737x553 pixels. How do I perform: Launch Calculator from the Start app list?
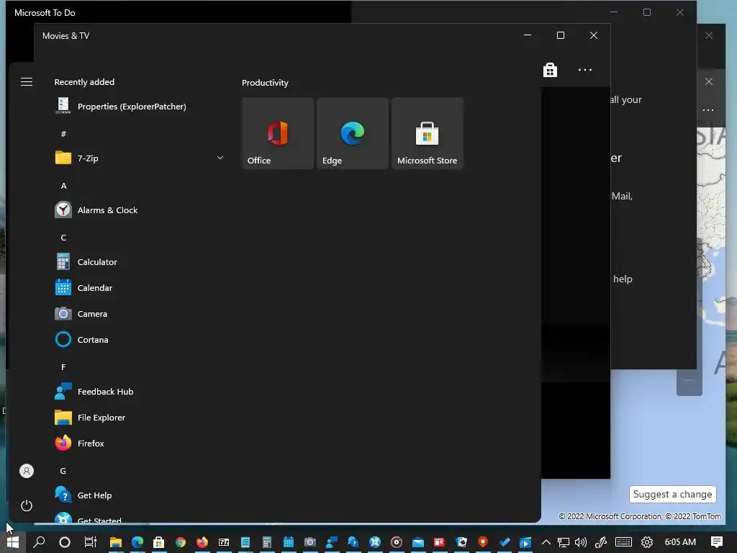point(139,262)
